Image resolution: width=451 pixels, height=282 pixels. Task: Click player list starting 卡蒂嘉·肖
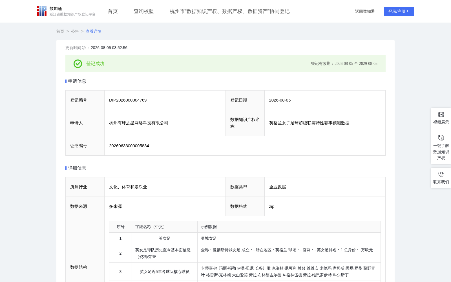[288, 272]
